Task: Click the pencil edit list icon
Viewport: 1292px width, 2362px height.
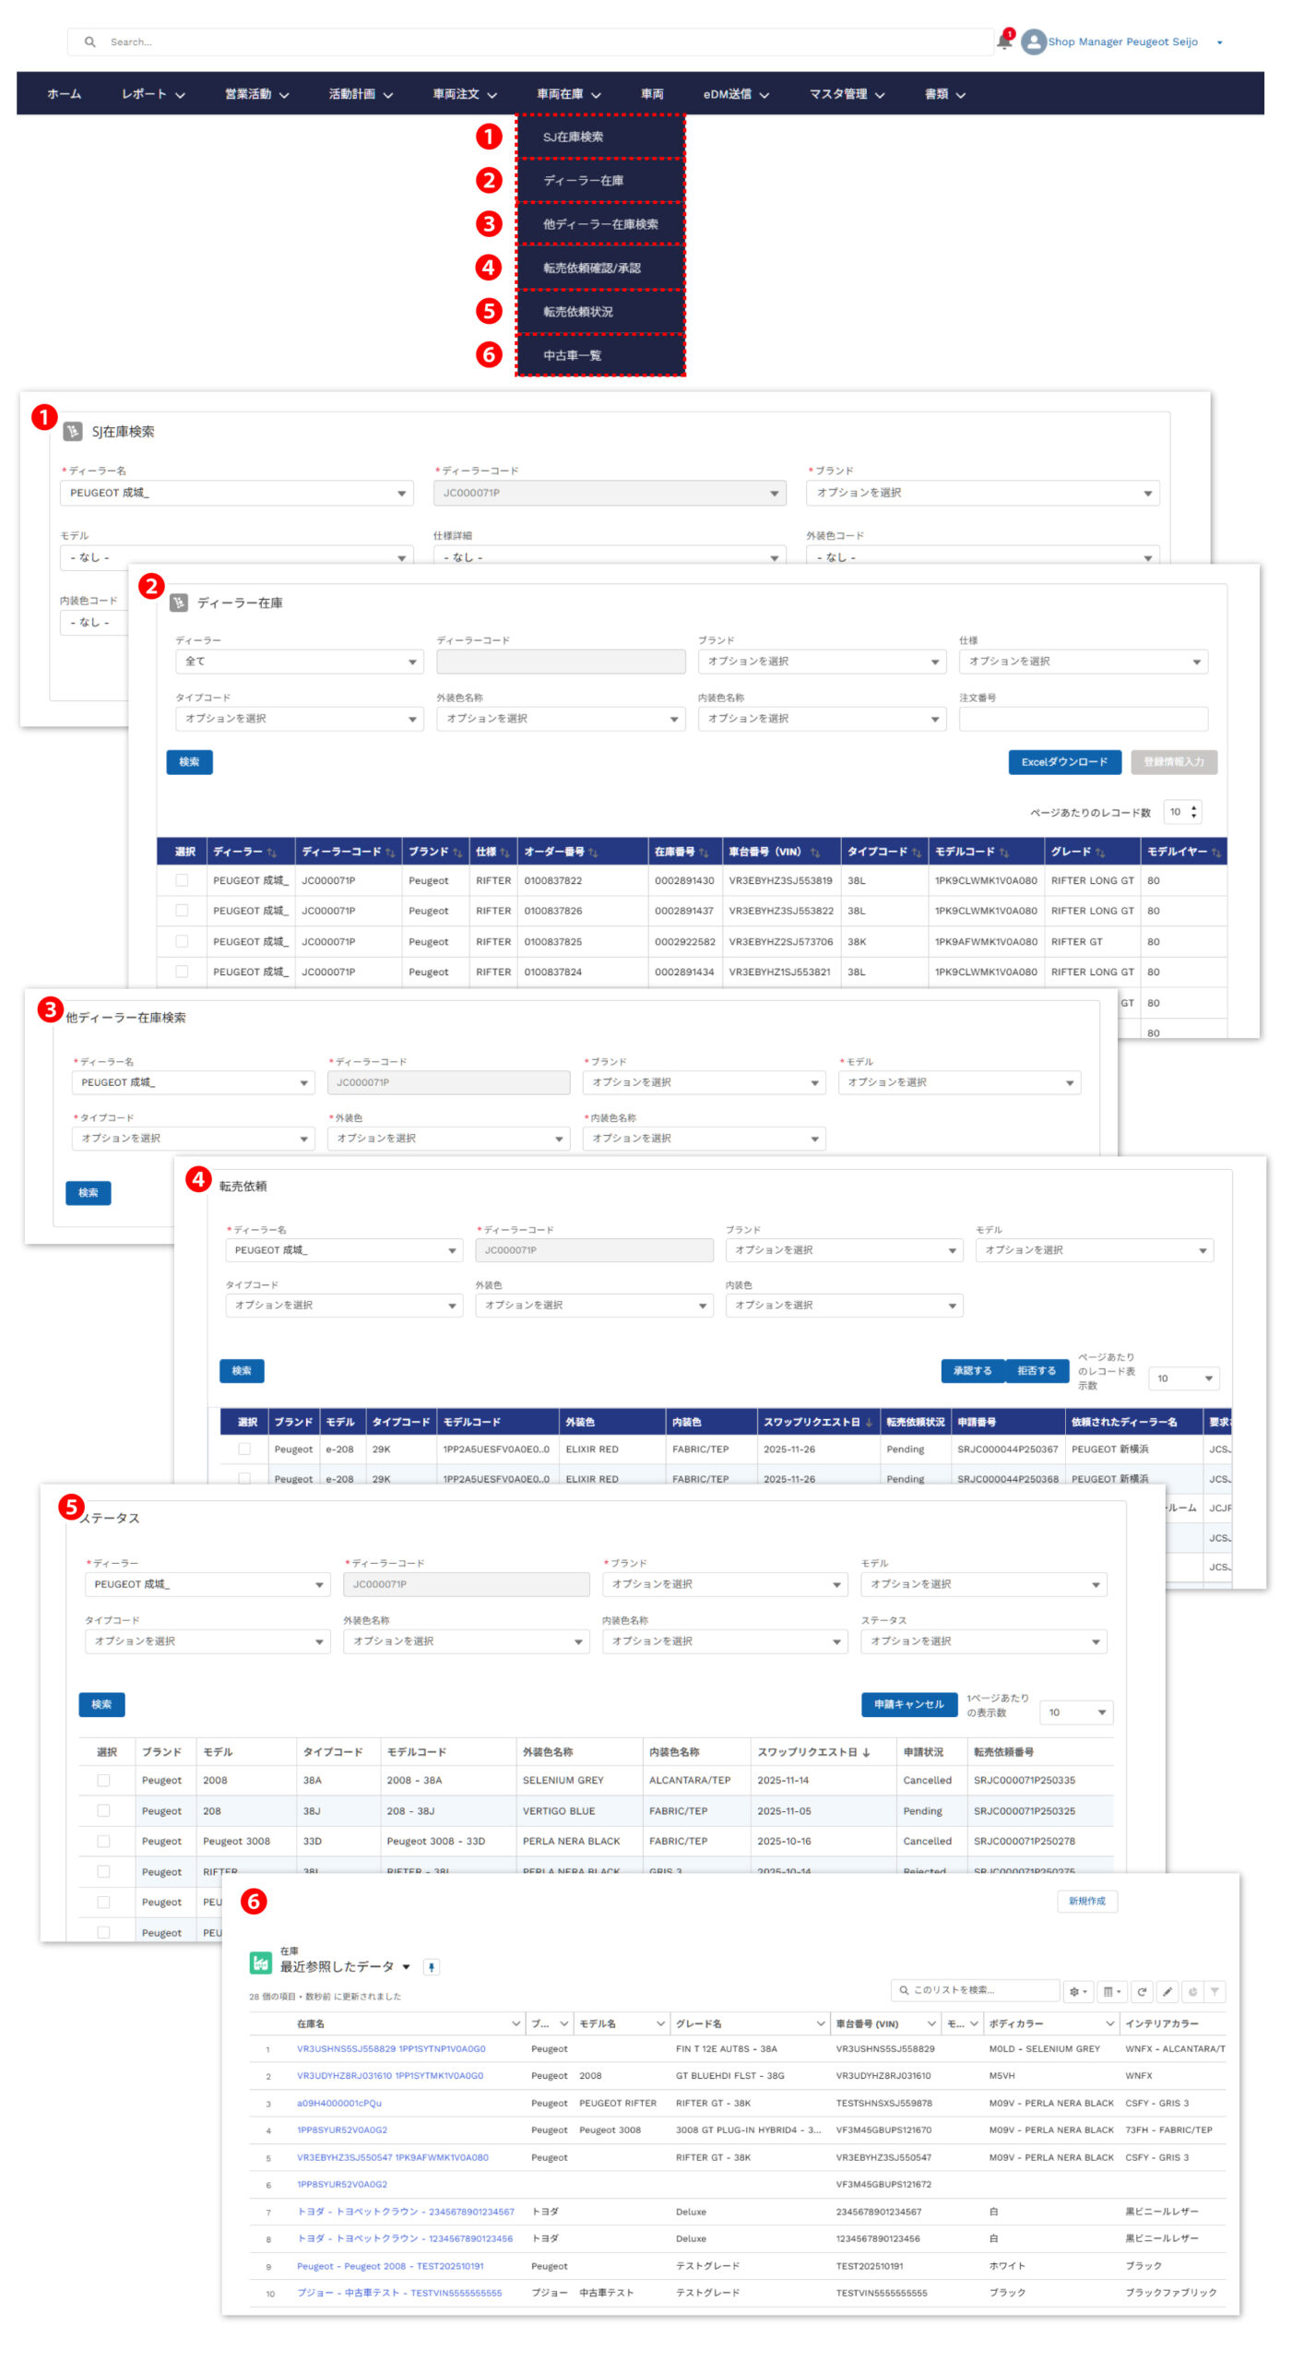Action: pos(1167,1991)
